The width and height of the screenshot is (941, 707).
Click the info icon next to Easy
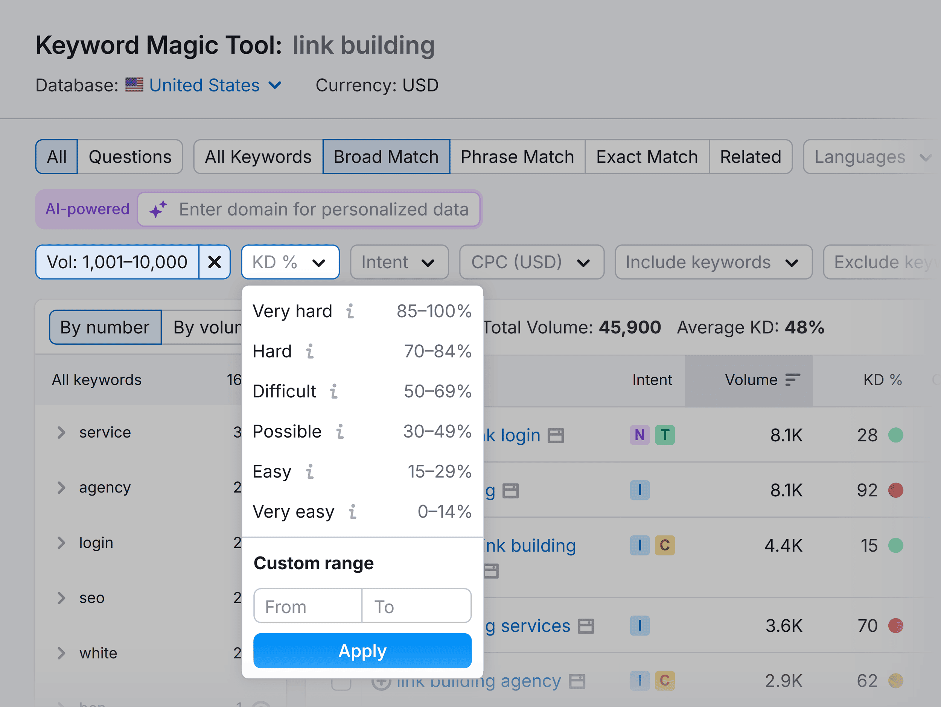pyautogui.click(x=310, y=471)
